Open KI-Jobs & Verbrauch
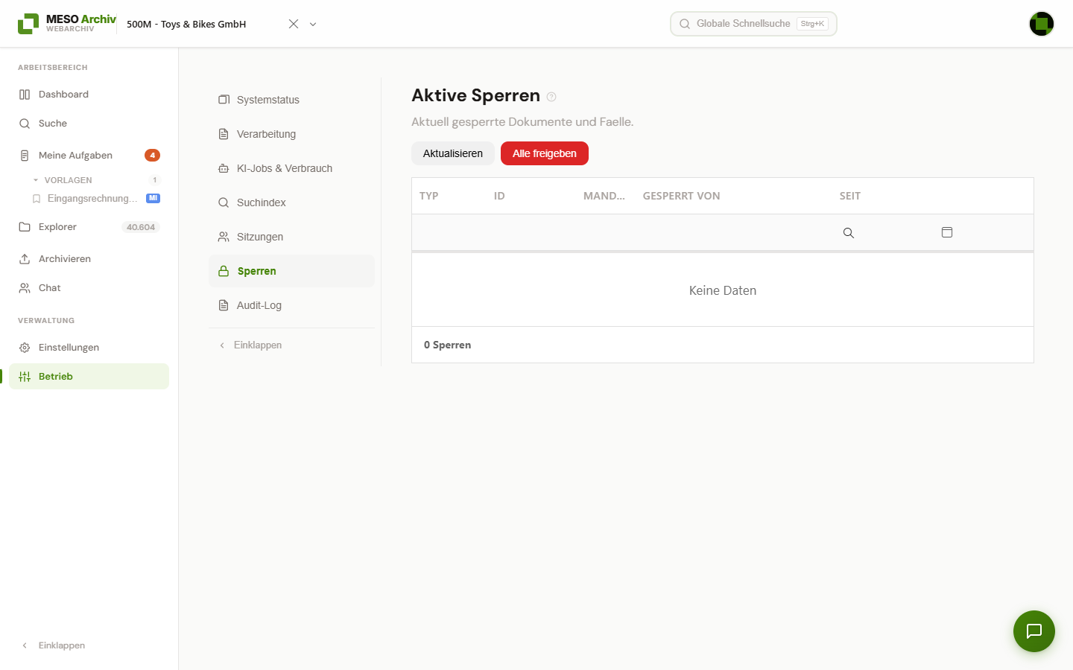 pos(291,168)
